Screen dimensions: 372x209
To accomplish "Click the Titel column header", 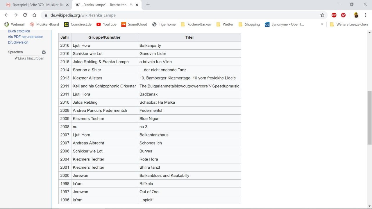I will click(189, 37).
